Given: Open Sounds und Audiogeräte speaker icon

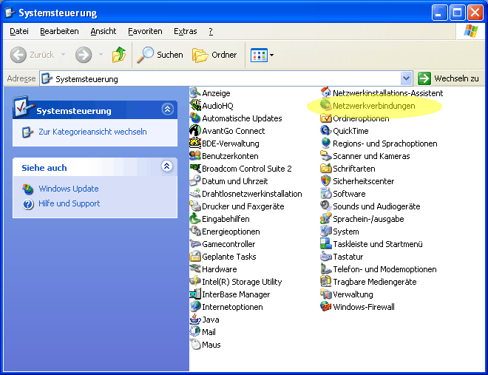Looking at the screenshot, I should [326, 206].
